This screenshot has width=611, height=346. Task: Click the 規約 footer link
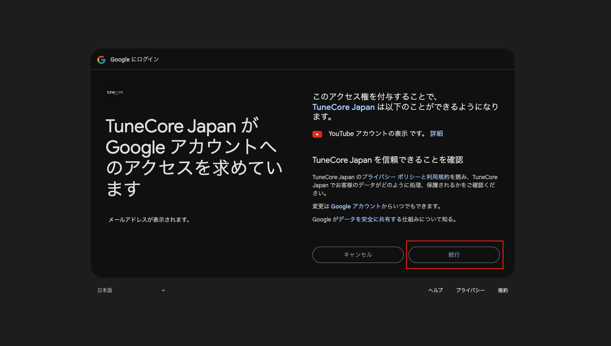tap(503, 290)
